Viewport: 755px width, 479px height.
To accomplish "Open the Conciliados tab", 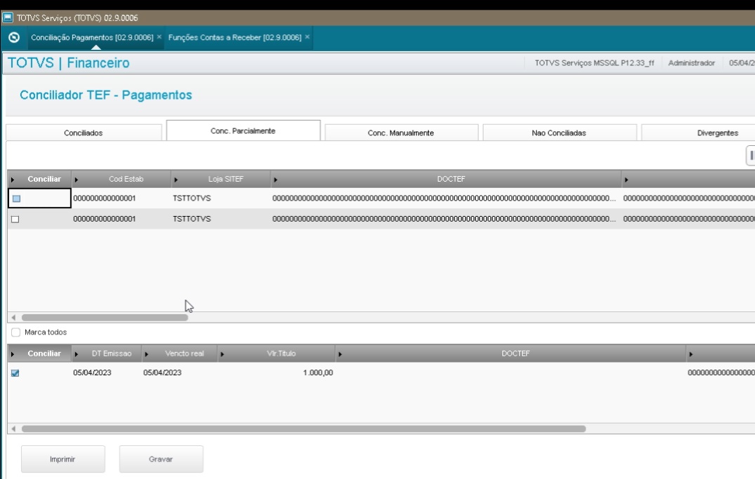I will tap(83, 133).
